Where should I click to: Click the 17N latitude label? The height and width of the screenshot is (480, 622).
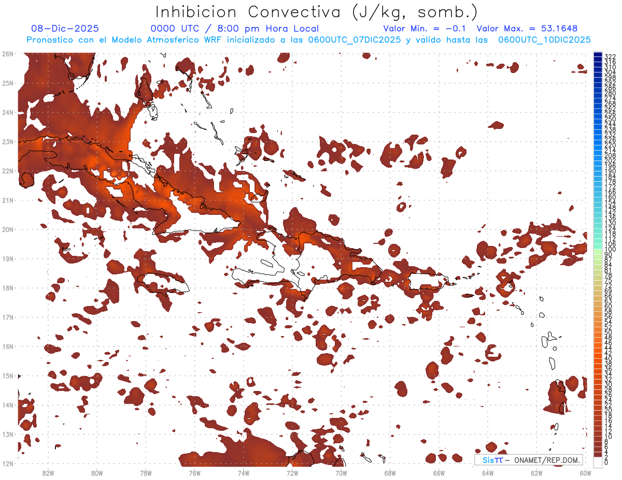(x=7, y=317)
